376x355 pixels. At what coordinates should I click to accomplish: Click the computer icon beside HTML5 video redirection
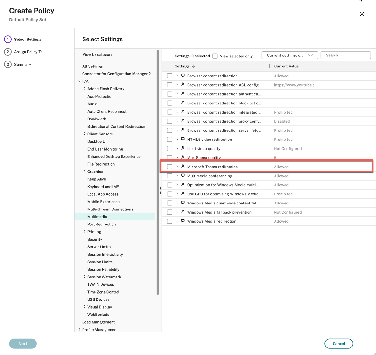tap(183, 139)
